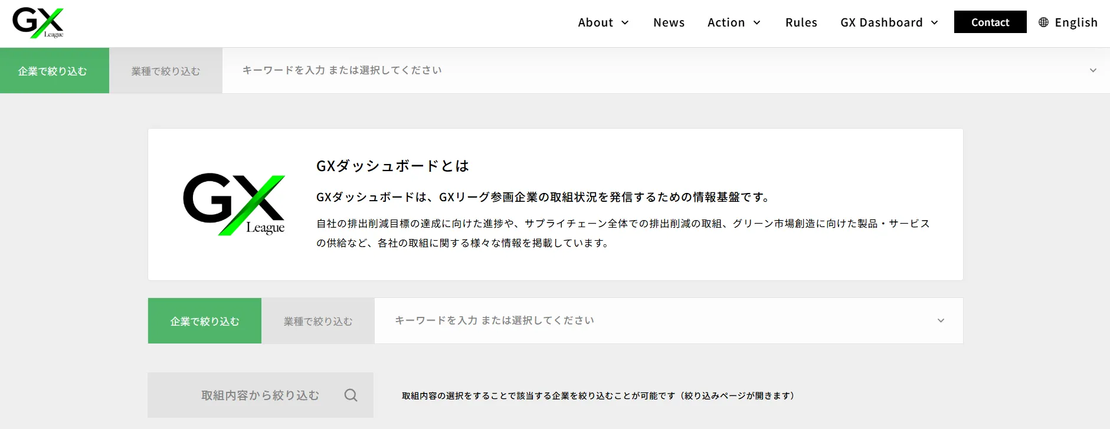Click the globe icon beside English

(1043, 22)
